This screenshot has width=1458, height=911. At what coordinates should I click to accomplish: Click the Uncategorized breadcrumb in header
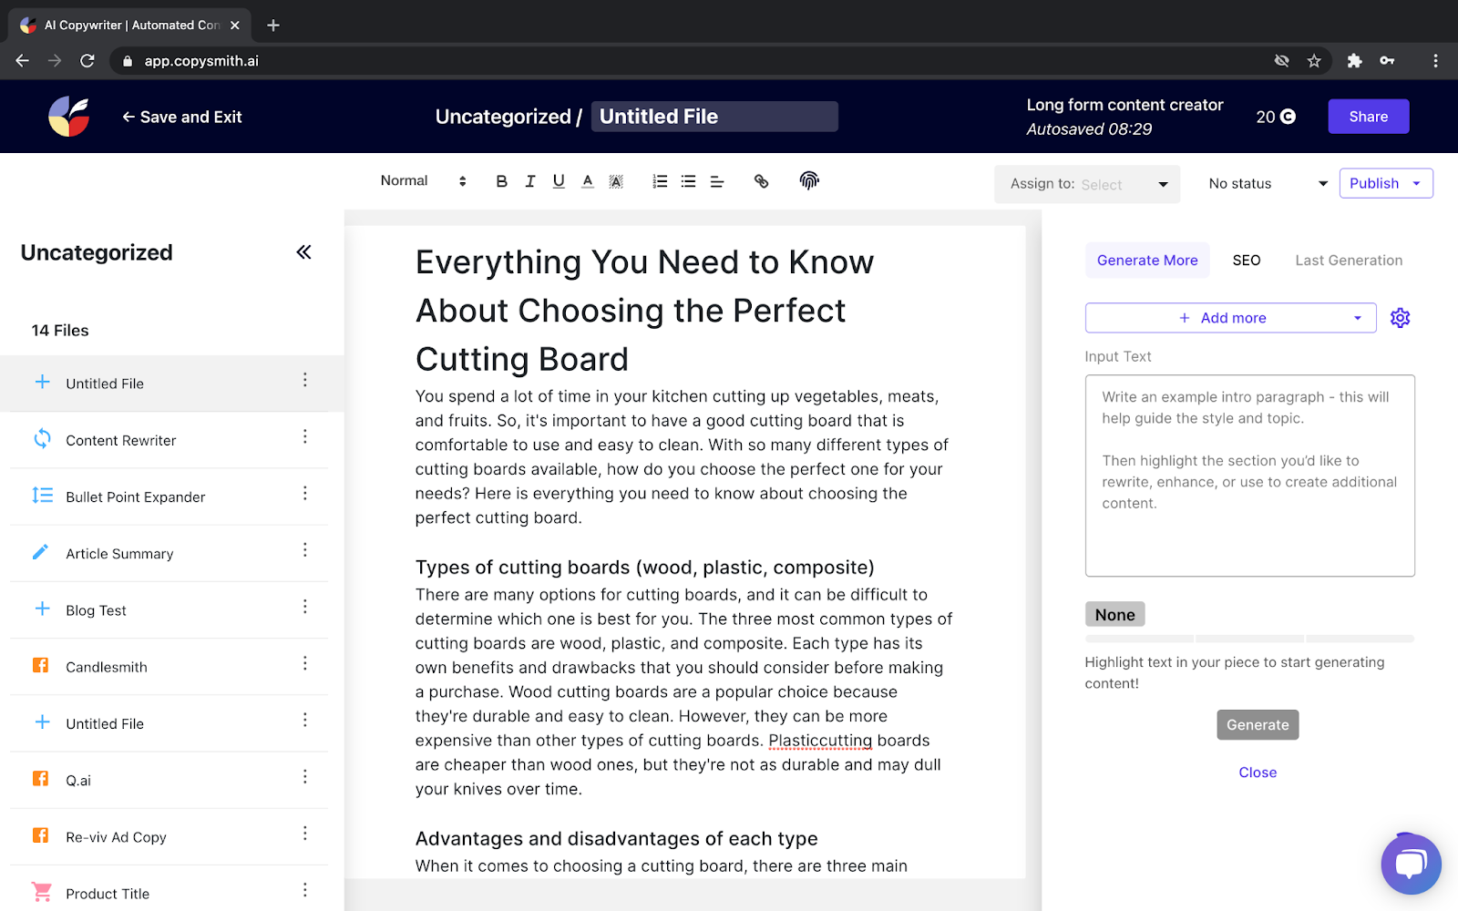click(503, 117)
